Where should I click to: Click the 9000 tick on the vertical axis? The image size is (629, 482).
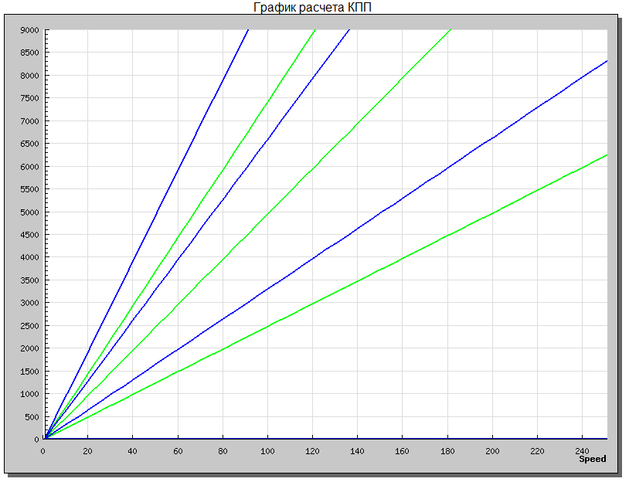pos(29,30)
